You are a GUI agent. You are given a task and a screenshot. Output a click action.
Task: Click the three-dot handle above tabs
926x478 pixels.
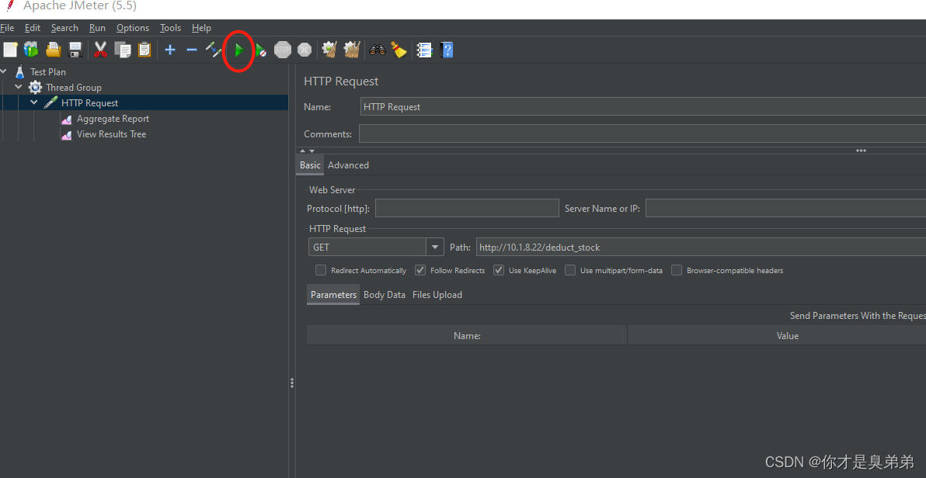(x=861, y=151)
